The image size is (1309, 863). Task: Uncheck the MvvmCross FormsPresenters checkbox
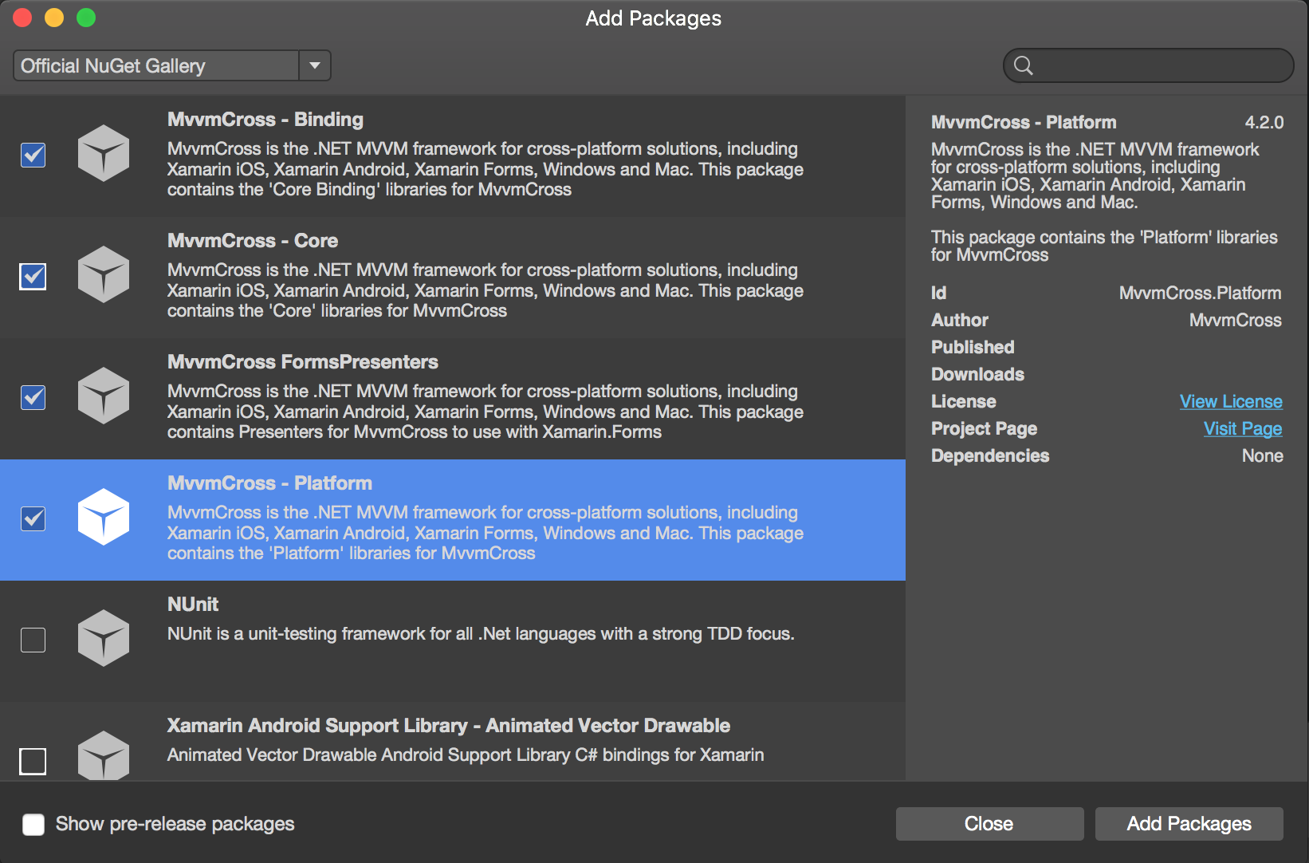pyautogui.click(x=33, y=397)
